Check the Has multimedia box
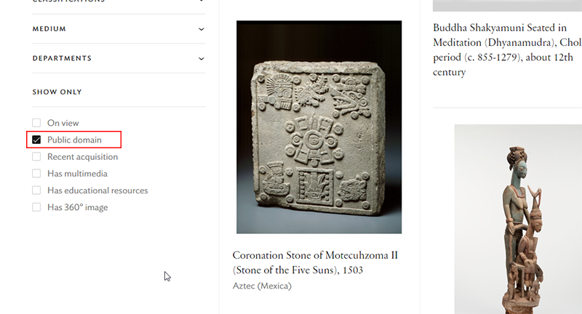This screenshot has width=582, height=314. (x=36, y=174)
